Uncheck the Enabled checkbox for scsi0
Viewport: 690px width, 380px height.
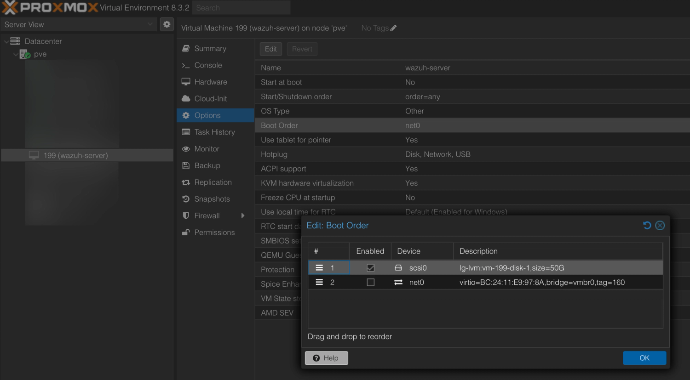[370, 268]
